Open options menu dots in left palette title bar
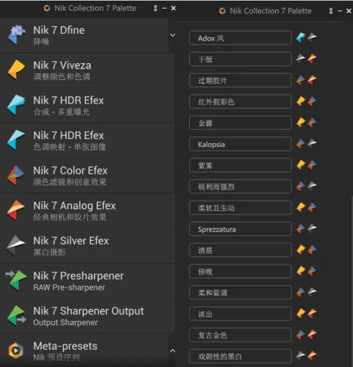 [x=156, y=8]
